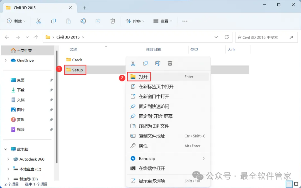This screenshot has width=301, height=188.
Task: Open the 查看 view dropdown
Action: pyautogui.click(x=162, y=21)
